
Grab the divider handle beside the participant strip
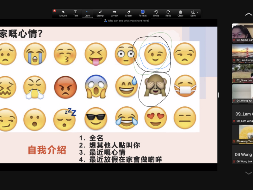point(218,95)
